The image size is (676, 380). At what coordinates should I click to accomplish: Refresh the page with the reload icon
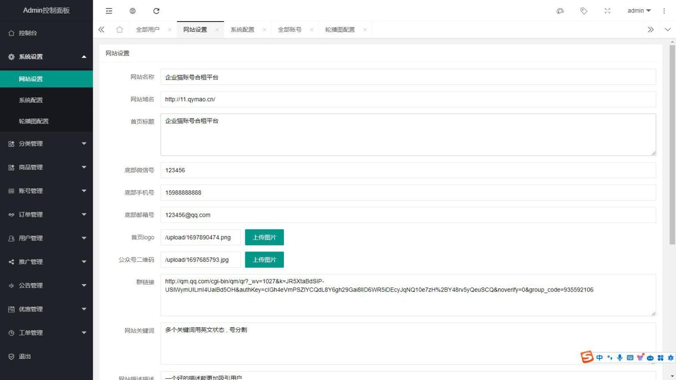156,11
